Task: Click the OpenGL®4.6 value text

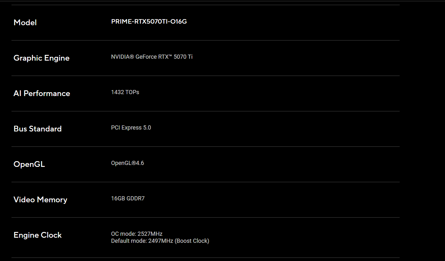Action: pos(127,163)
